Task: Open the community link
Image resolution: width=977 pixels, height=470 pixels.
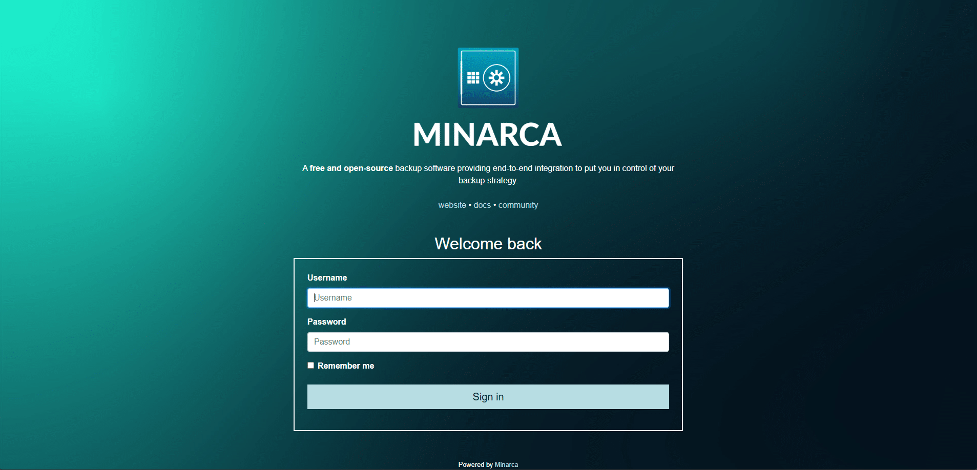Action: (518, 205)
